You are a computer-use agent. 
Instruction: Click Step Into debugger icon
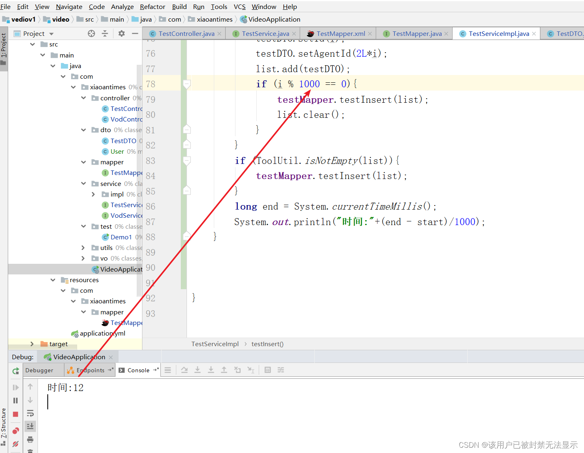211,370
